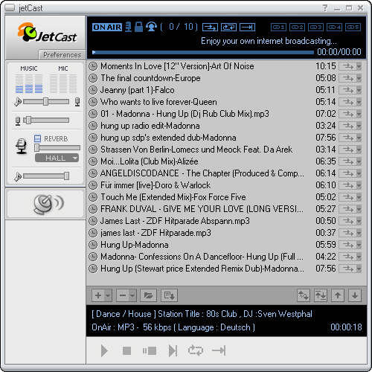Screen dimensions: 372x372
Task: Open play-mode dropdown for hung up radio edit row
Action: [x=359, y=126]
